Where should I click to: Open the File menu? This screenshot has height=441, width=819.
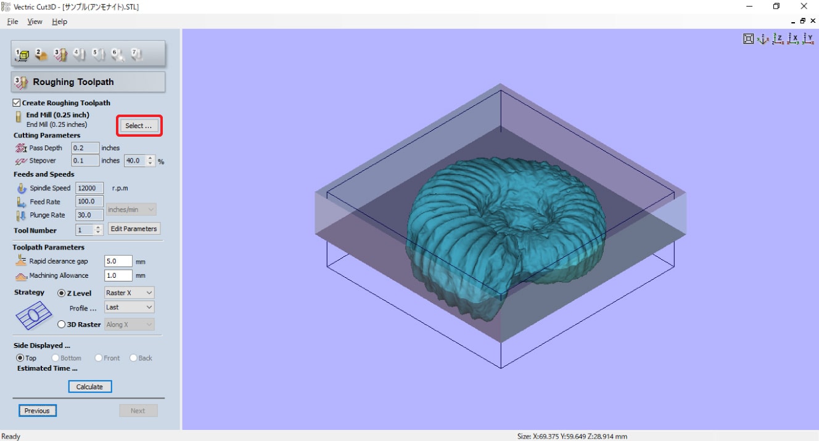[x=12, y=22]
